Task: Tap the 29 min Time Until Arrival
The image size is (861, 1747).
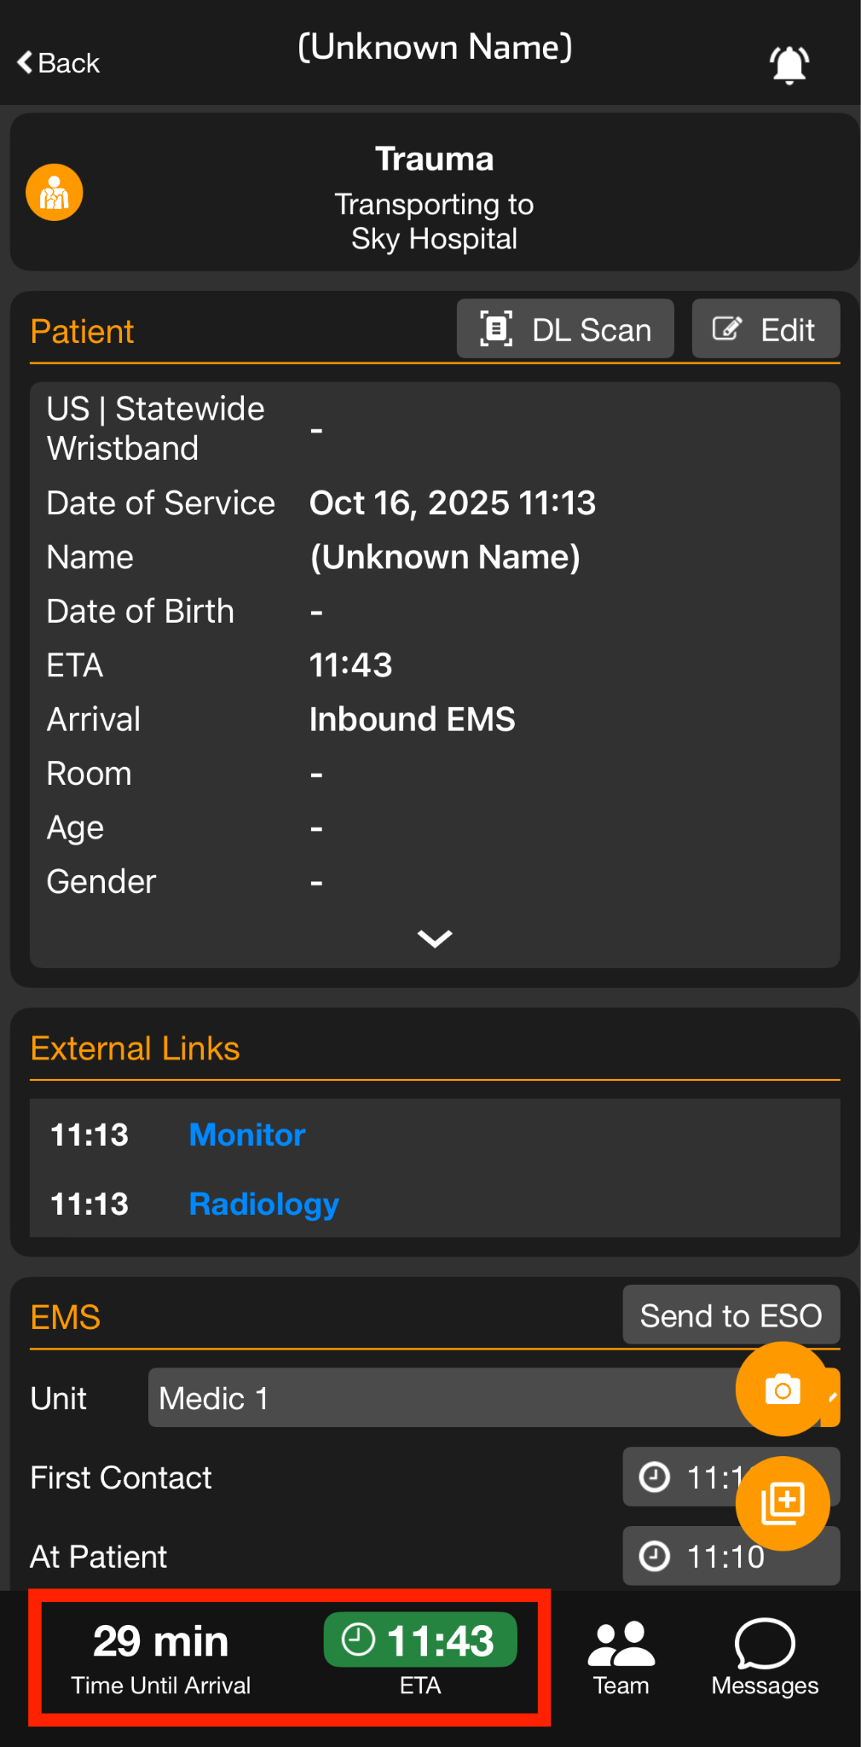Action: coord(161,1656)
